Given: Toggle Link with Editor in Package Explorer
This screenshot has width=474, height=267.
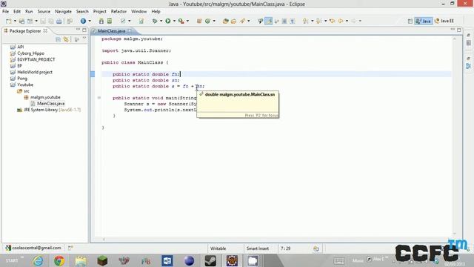Looking at the screenshot, I should point(66,39).
